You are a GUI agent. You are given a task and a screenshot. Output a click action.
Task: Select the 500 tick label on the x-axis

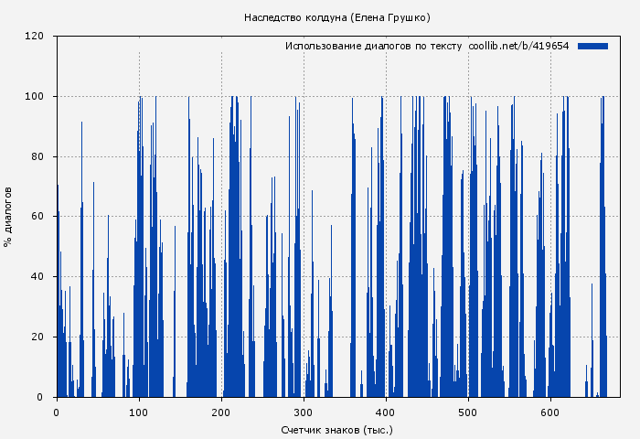[x=468, y=412]
